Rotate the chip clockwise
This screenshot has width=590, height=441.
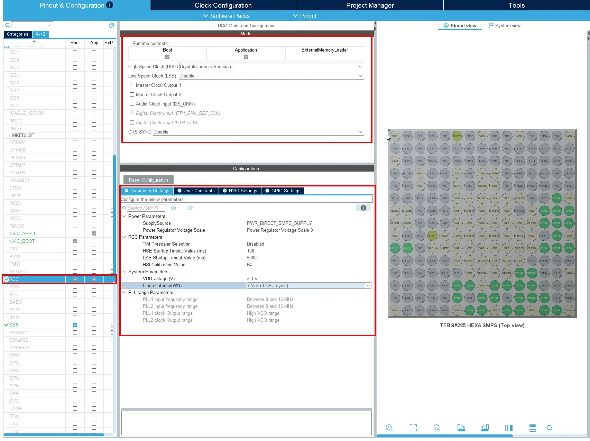[x=461, y=428]
